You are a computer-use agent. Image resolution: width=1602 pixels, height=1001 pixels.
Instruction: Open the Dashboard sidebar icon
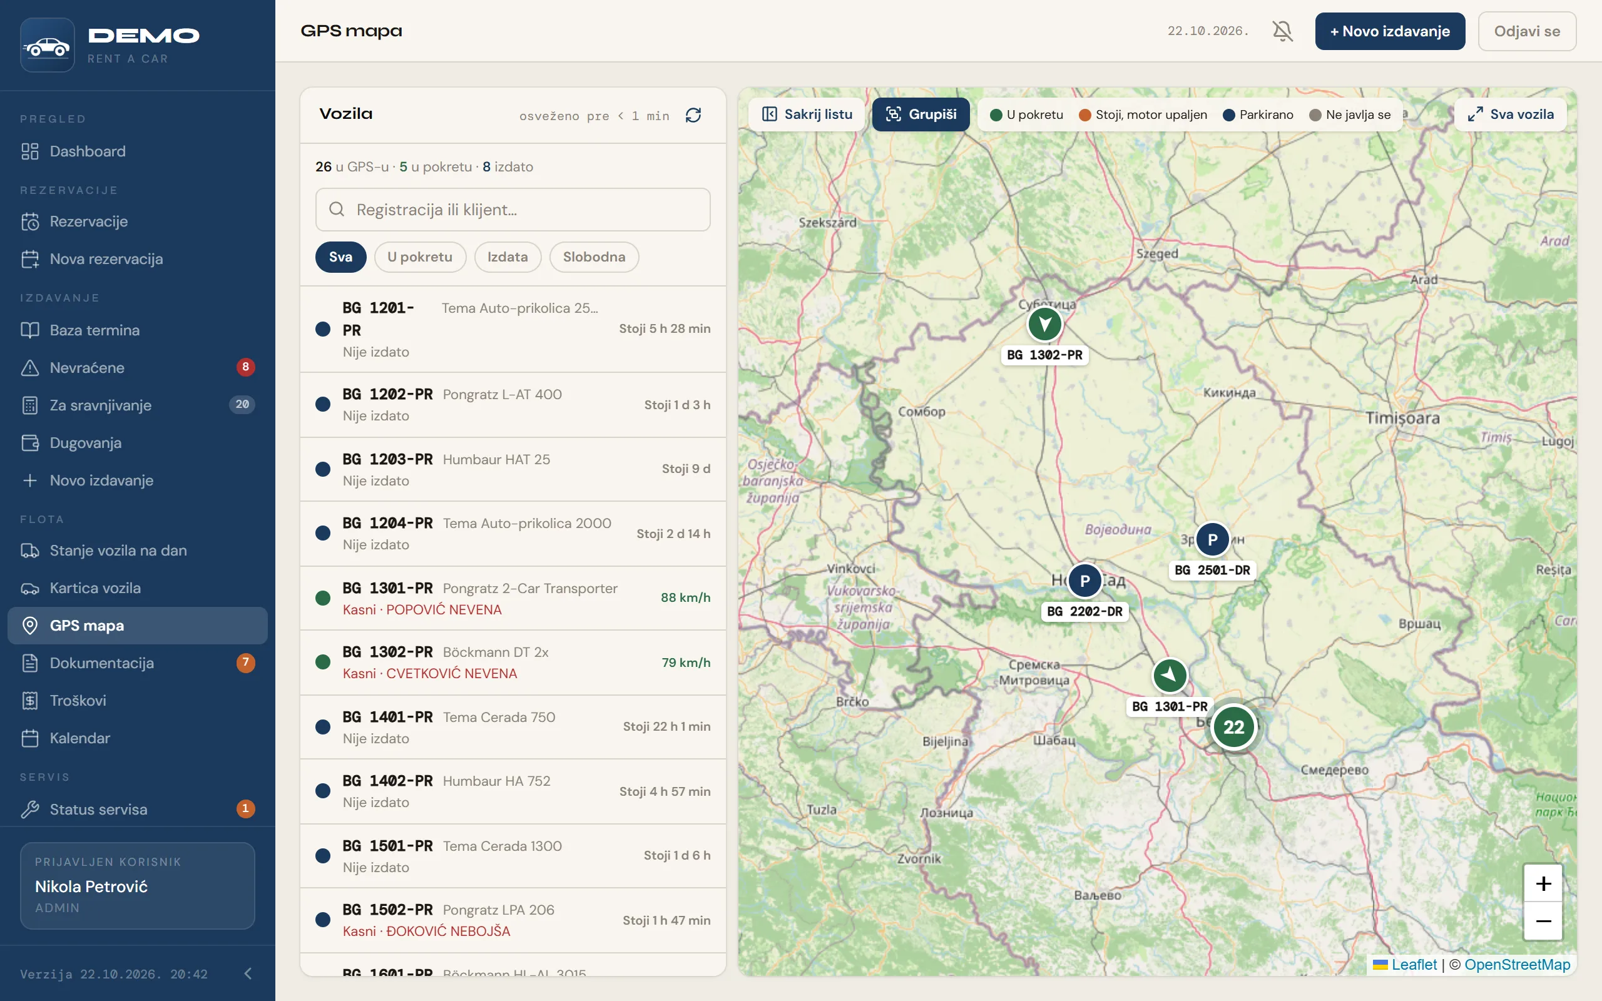coord(30,151)
